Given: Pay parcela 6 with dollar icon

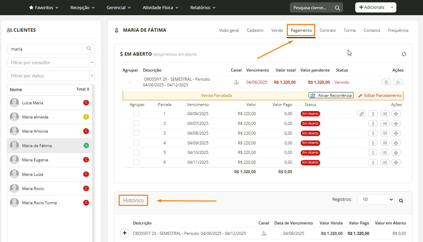Looking at the screenshot, I should tap(373, 162).
